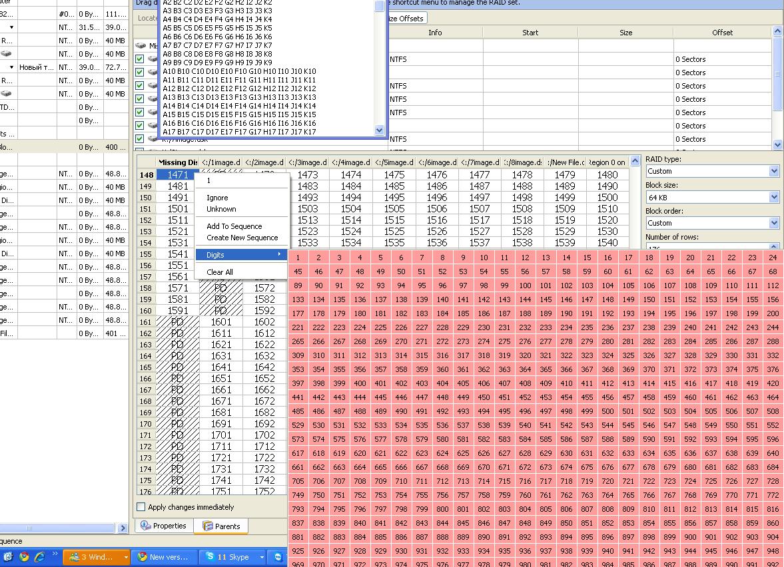This screenshot has width=784, height=567.
Task: Toggle the last visible disk row checkbox
Action: point(139,139)
